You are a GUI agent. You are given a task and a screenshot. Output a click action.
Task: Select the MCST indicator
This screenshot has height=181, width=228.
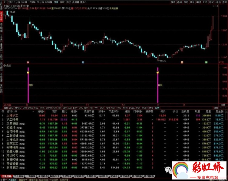(x=145, y=108)
